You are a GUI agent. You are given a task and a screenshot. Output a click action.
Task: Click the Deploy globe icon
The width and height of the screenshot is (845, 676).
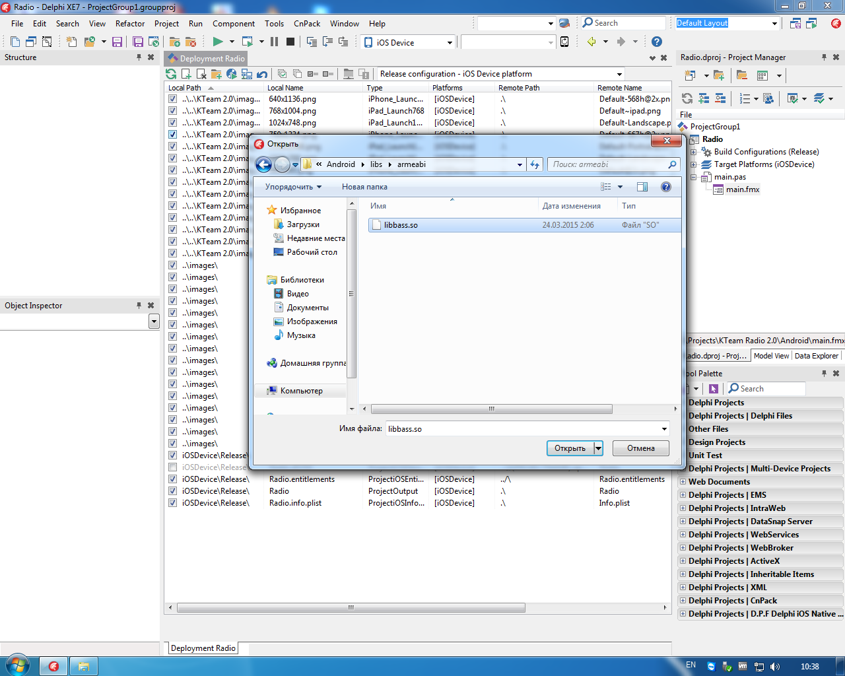(232, 74)
